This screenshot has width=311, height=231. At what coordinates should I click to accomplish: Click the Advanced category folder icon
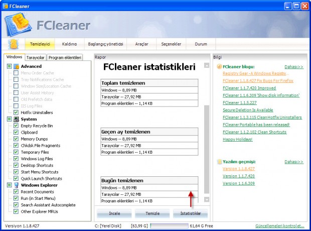point(16,66)
